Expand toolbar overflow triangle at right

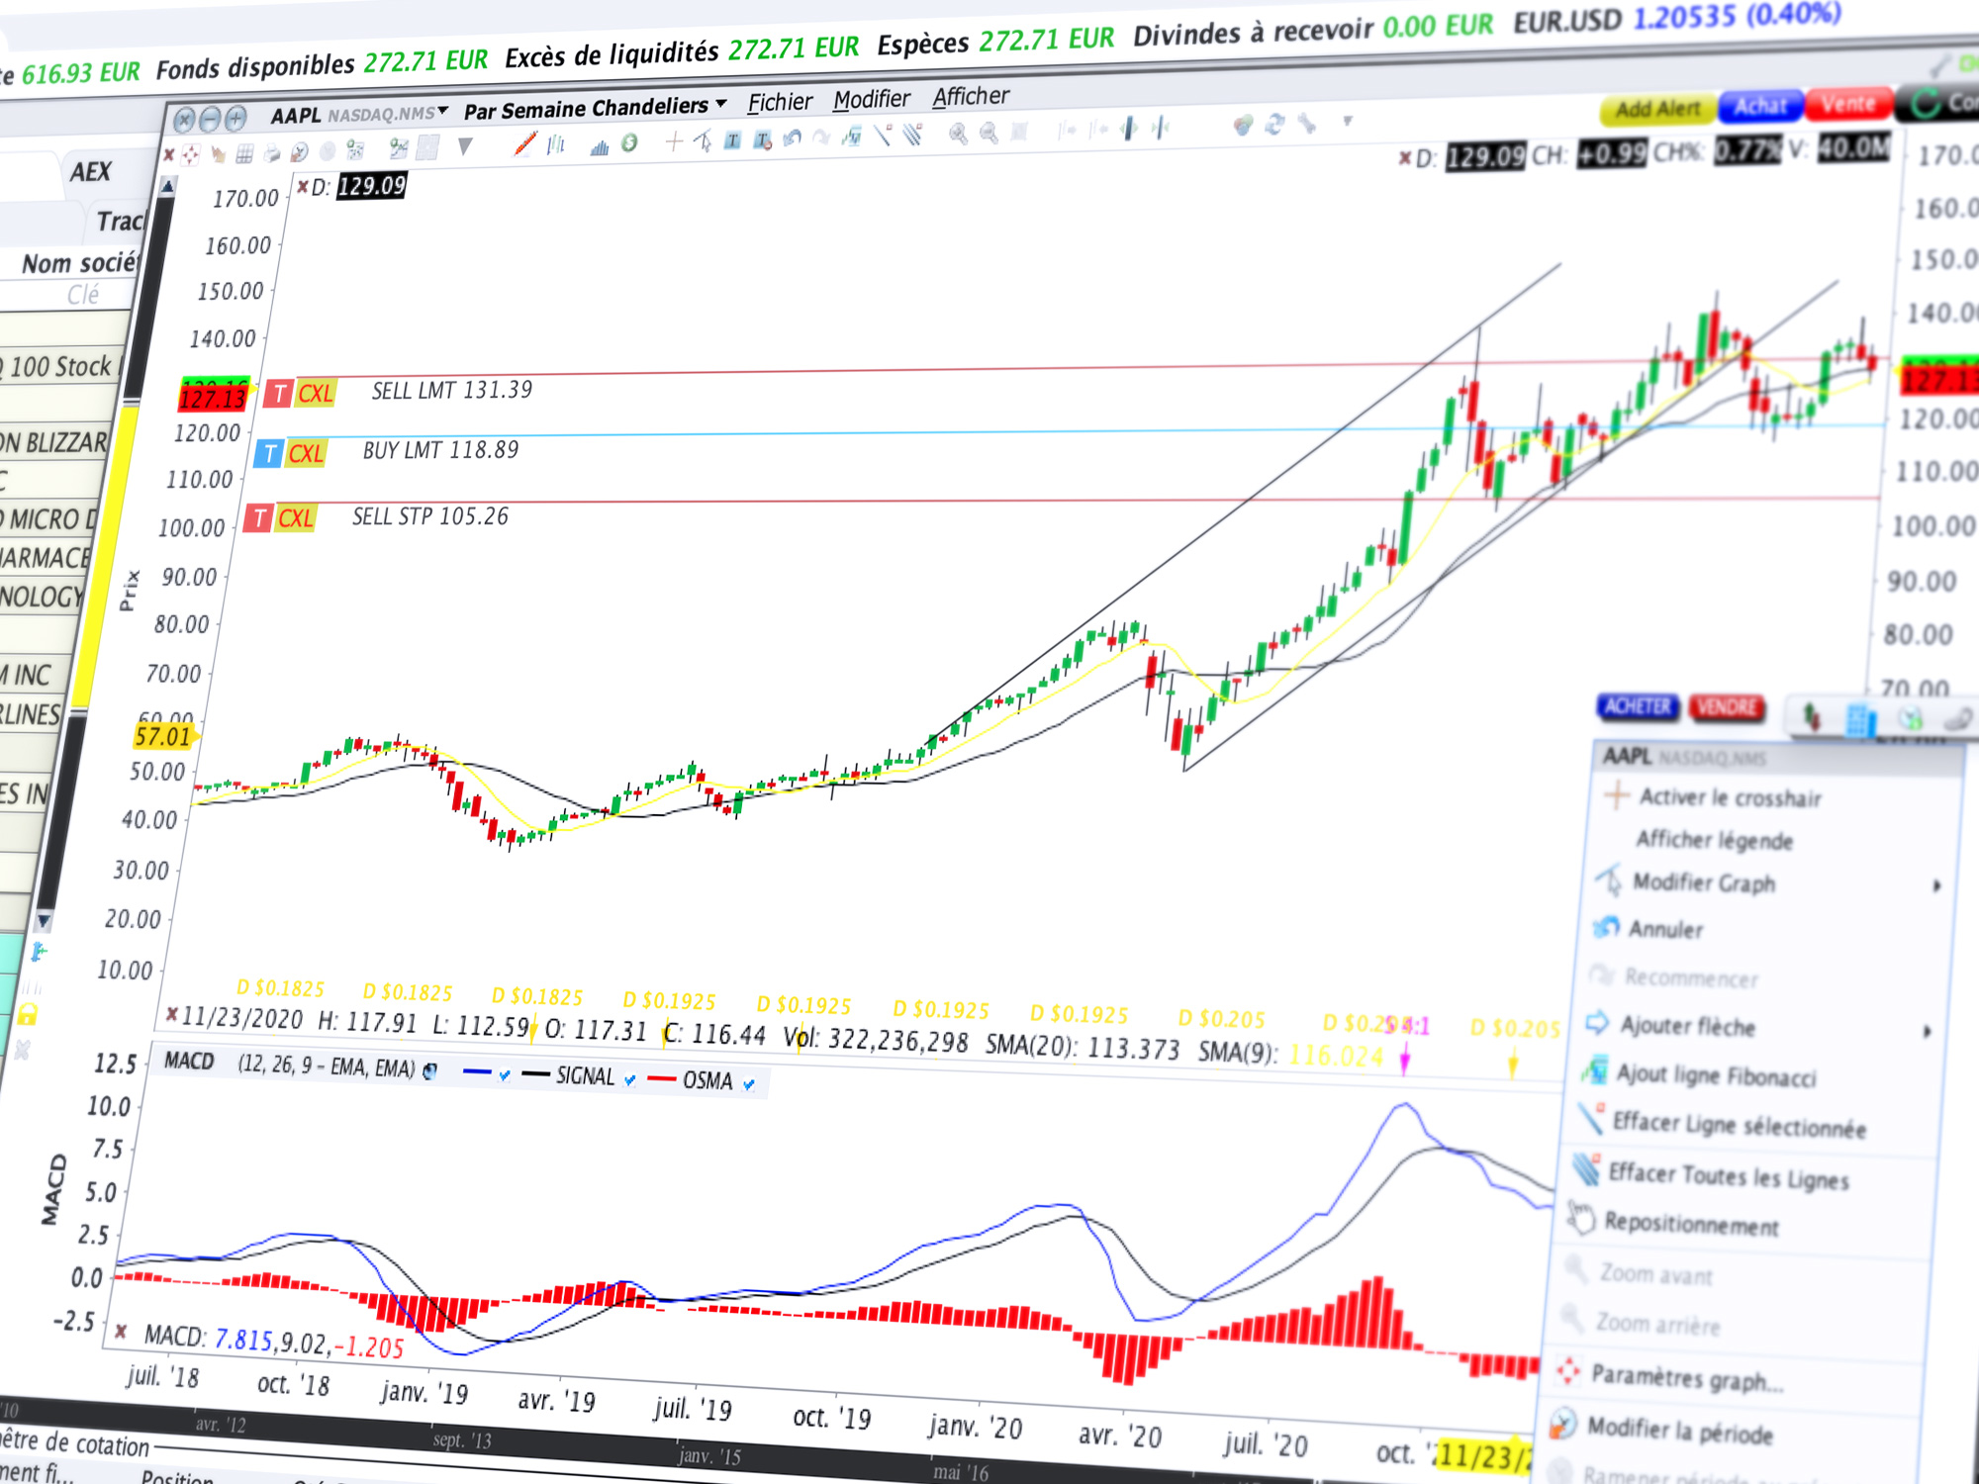pos(1347,122)
